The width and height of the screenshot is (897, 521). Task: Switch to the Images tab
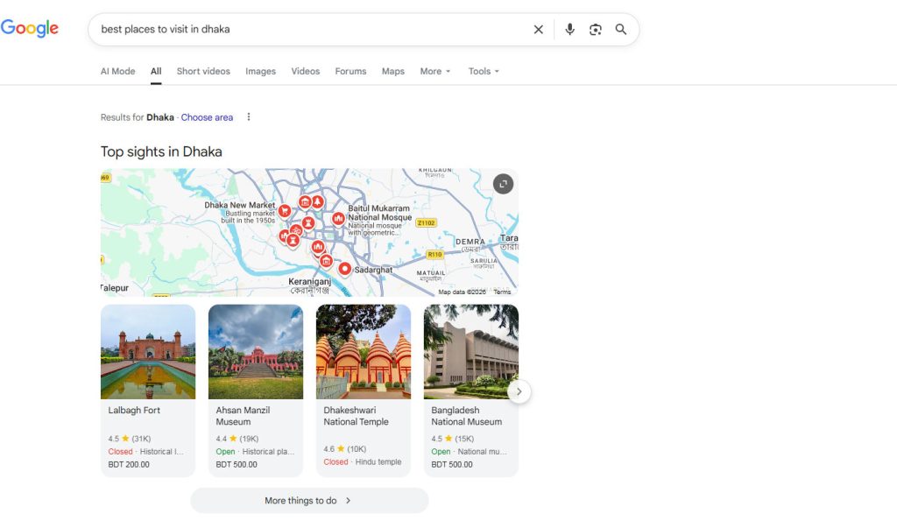coord(260,72)
